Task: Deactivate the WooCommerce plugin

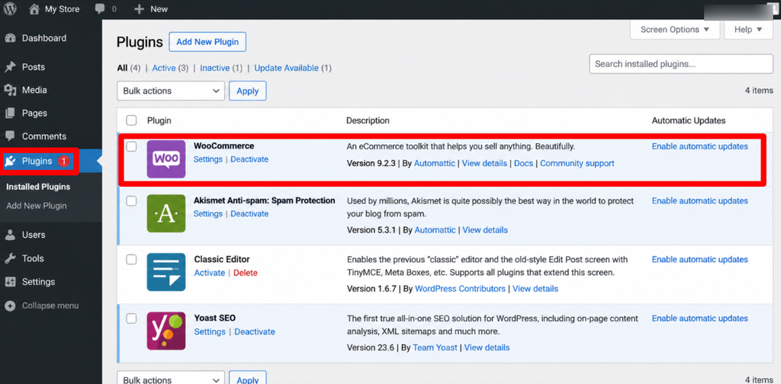Action: click(249, 159)
